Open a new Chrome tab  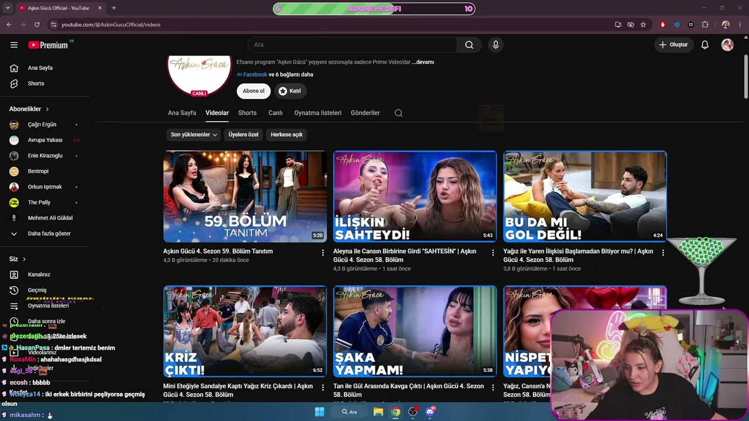tap(114, 8)
